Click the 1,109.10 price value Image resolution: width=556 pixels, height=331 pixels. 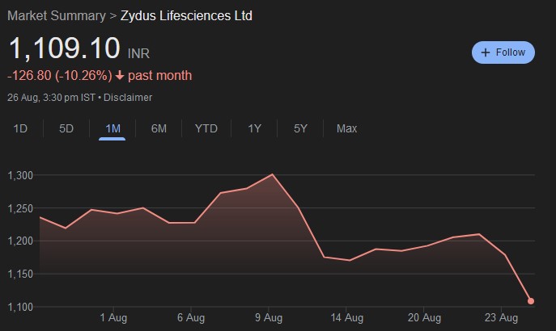click(x=65, y=48)
